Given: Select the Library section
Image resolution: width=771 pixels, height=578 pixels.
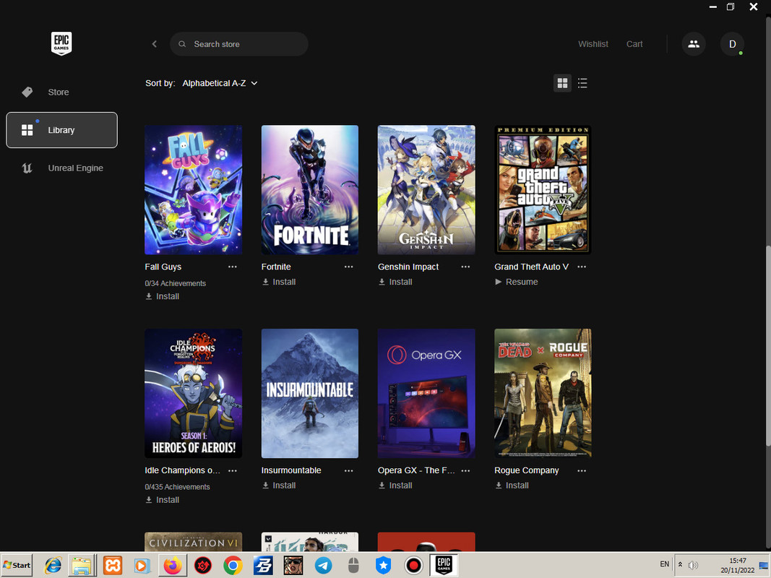Looking at the screenshot, I should click(x=61, y=130).
